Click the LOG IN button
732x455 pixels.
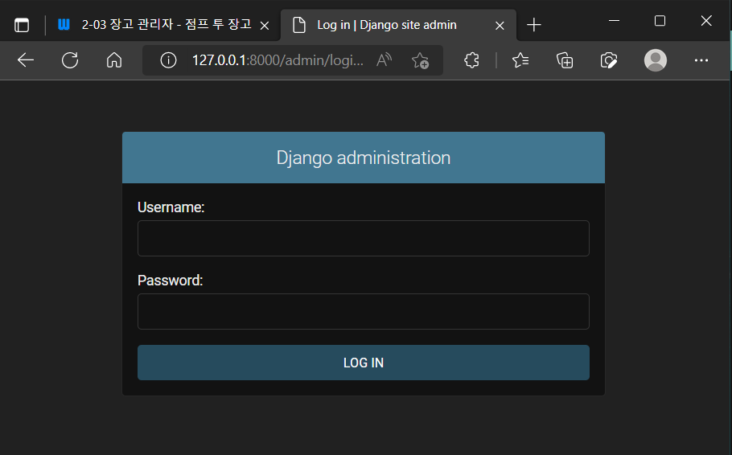coord(364,363)
